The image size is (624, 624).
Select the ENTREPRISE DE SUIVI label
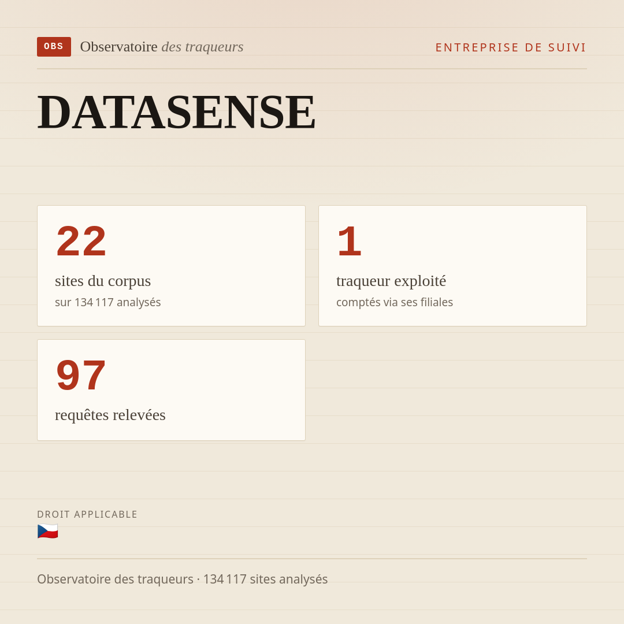click(511, 47)
